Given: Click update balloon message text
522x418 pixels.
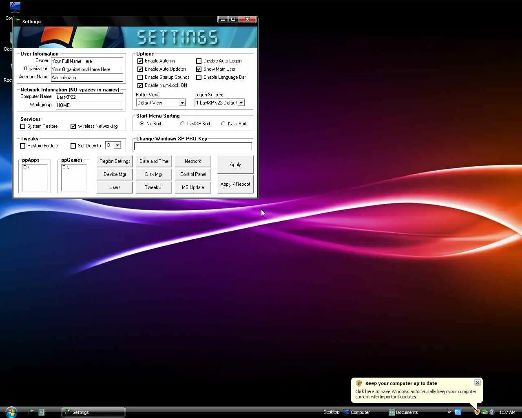Looking at the screenshot, I should click(416, 394).
